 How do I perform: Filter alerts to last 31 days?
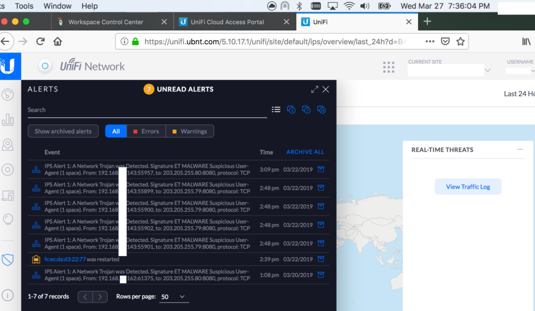pos(321,110)
